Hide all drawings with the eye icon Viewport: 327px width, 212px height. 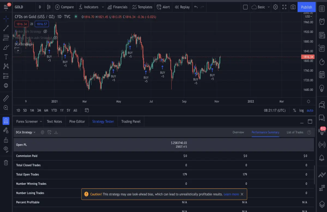(x=6, y=149)
